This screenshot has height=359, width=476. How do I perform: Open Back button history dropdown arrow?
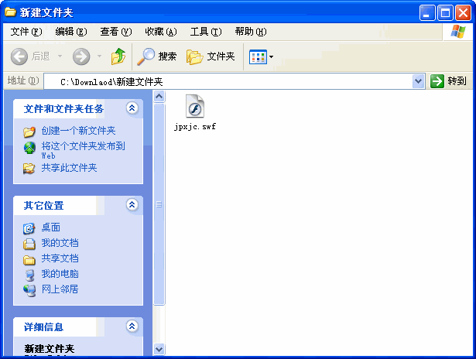point(60,56)
